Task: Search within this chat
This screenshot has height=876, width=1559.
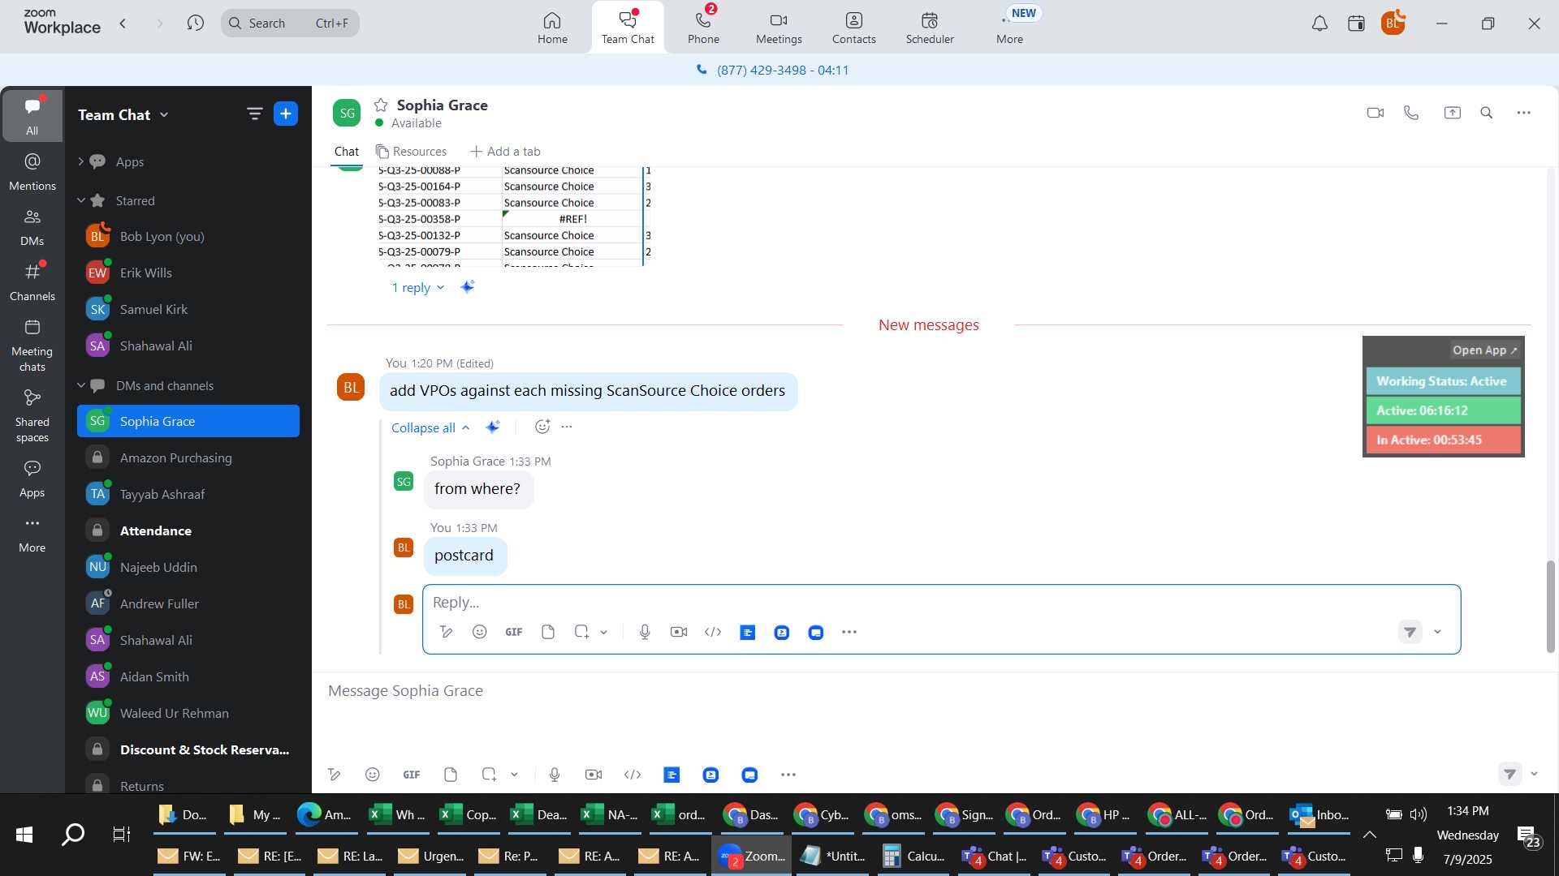Action: (x=1487, y=113)
